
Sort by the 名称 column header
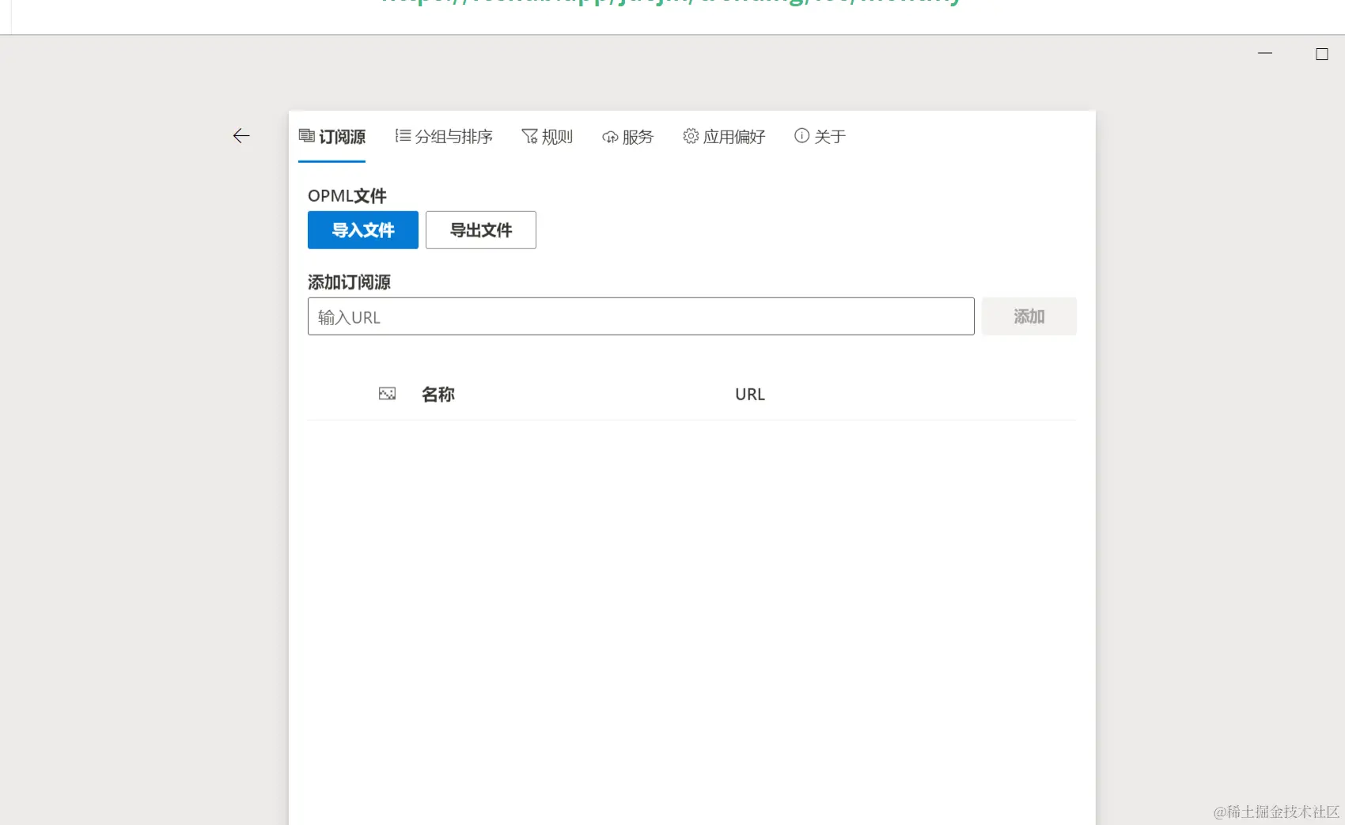click(438, 394)
